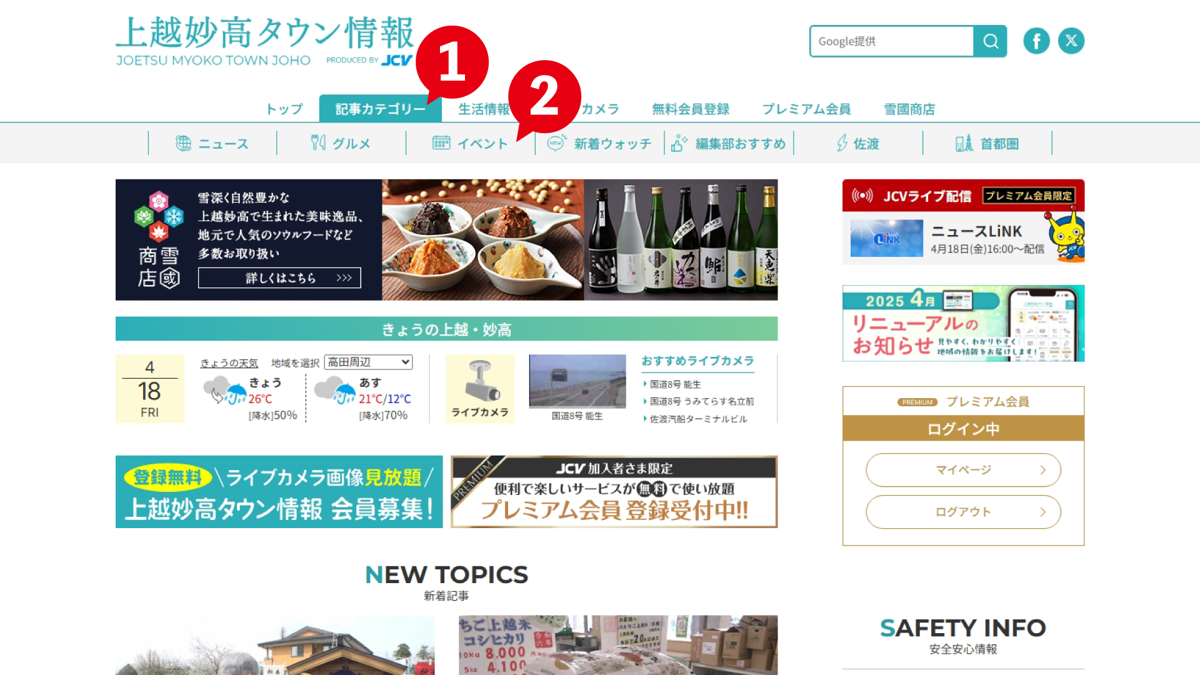
Task: Open the Facebook icon link
Action: (x=1036, y=41)
